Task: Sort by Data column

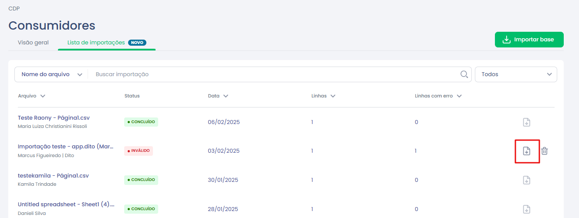Action: point(218,96)
